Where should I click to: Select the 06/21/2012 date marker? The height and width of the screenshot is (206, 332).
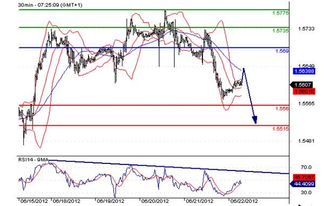[x=199, y=201]
